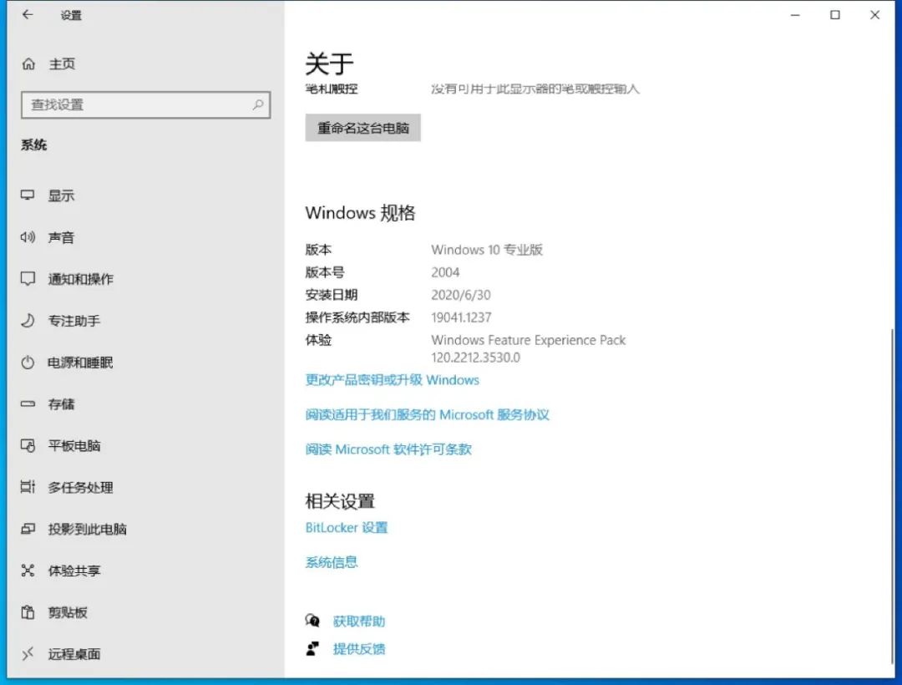Open 显示 settings in the sidebar

pos(60,195)
